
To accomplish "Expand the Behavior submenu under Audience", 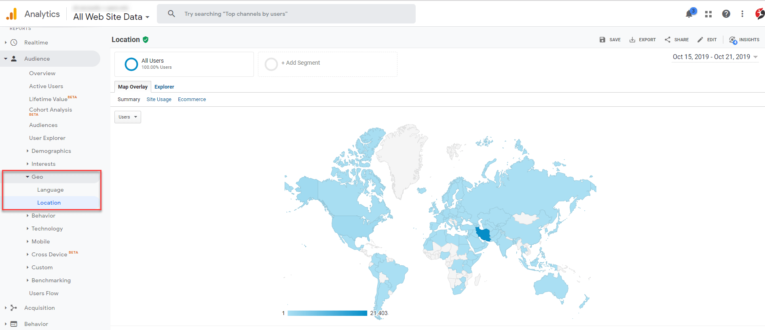I will [x=27, y=216].
